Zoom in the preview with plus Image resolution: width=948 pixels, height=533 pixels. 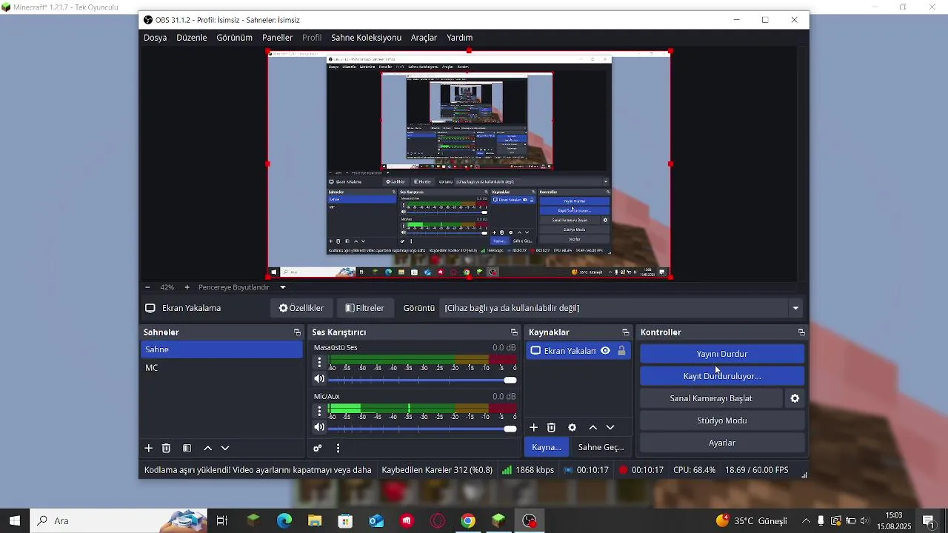[187, 287]
